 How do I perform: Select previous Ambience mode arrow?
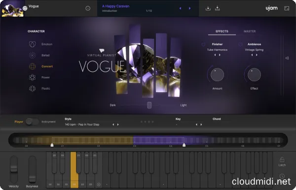pos(252,55)
